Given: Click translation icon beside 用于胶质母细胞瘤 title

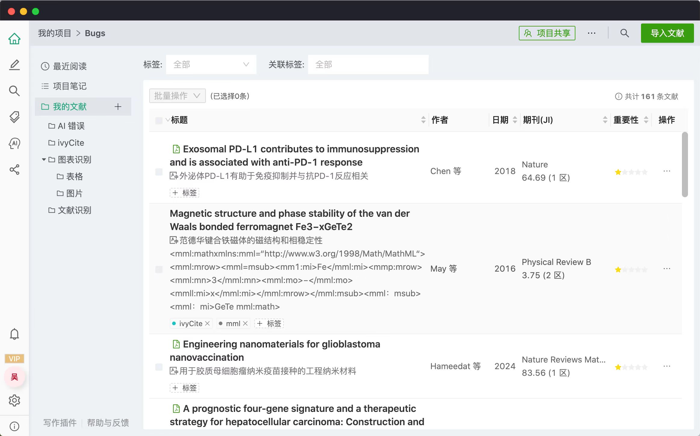Looking at the screenshot, I should coord(174,371).
